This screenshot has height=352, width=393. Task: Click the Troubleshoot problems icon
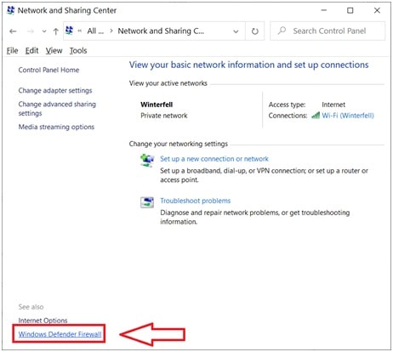click(147, 202)
